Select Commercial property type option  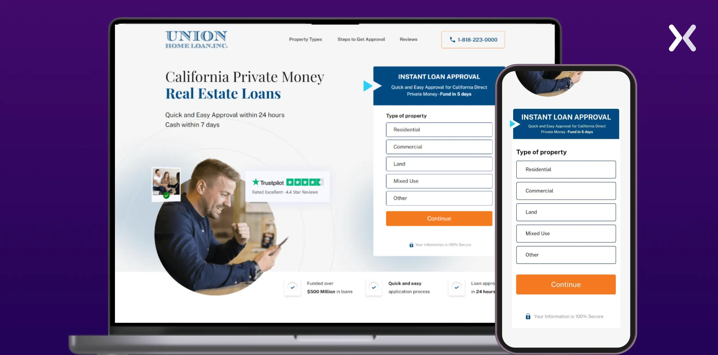(x=439, y=146)
